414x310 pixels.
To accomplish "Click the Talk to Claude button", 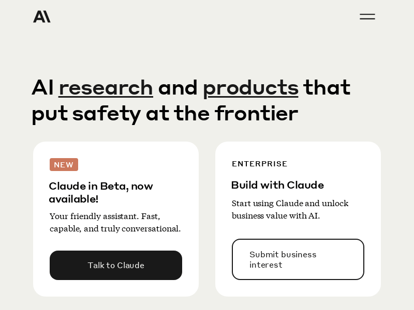I will [x=115, y=265].
